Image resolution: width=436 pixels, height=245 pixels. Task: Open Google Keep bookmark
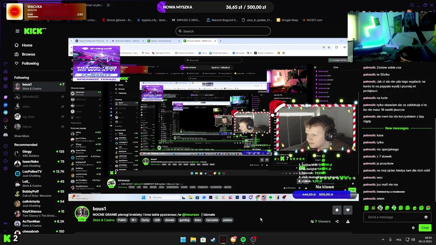[x=287, y=20]
